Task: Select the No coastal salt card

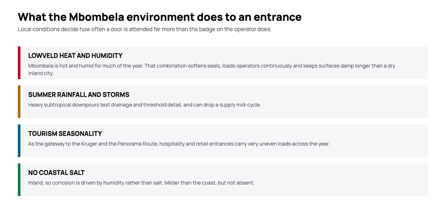Action: point(223,180)
